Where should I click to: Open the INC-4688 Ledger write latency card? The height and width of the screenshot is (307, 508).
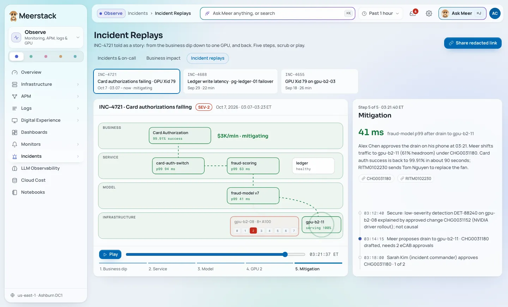point(230,82)
